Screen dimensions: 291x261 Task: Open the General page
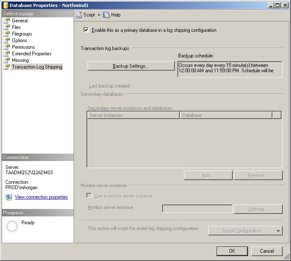(20, 21)
